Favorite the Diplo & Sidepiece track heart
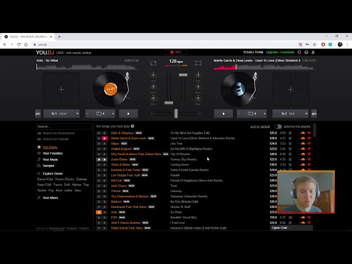 309,133
